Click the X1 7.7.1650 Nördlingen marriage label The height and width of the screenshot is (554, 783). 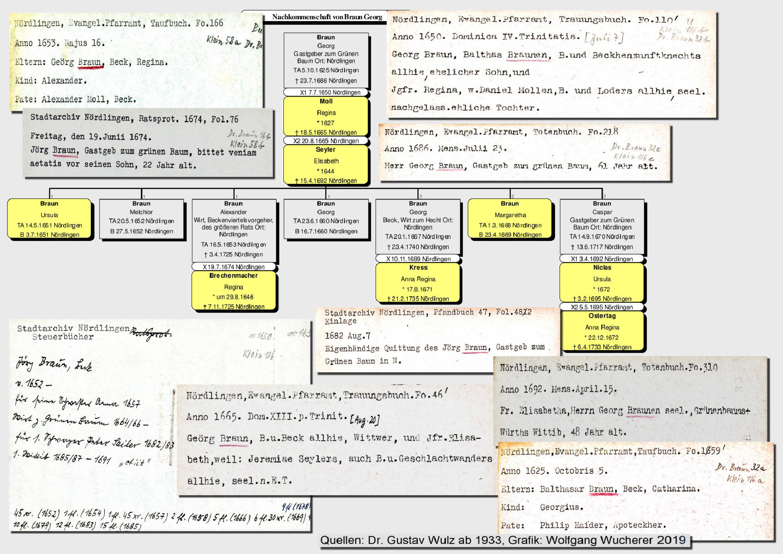click(x=326, y=92)
